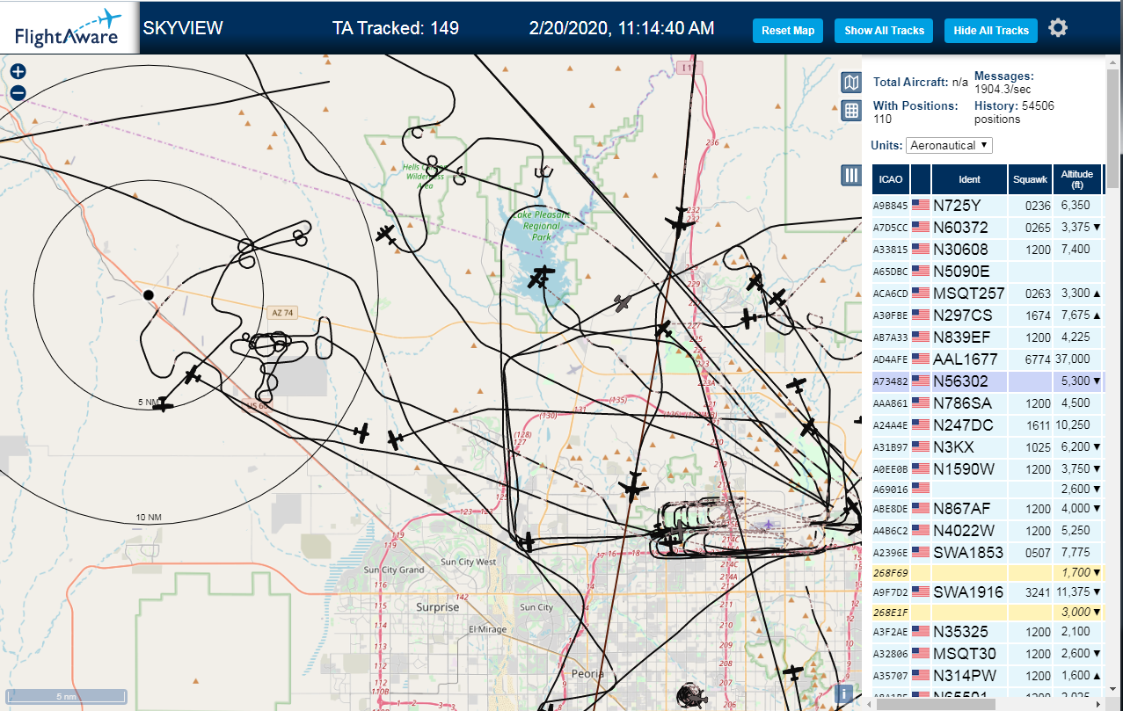Viewport: 1123px width, 711px height.
Task: Select the highlighted N56302 row
Action: (x=988, y=381)
